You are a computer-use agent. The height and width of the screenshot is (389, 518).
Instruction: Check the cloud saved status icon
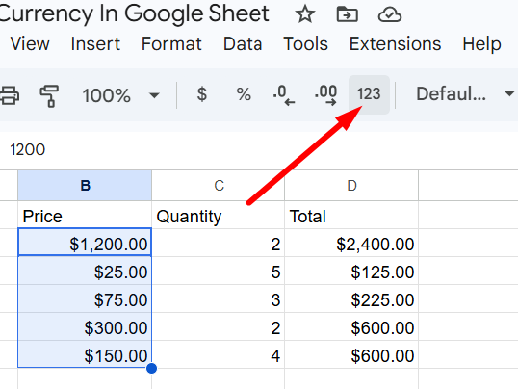pyautogui.click(x=390, y=14)
